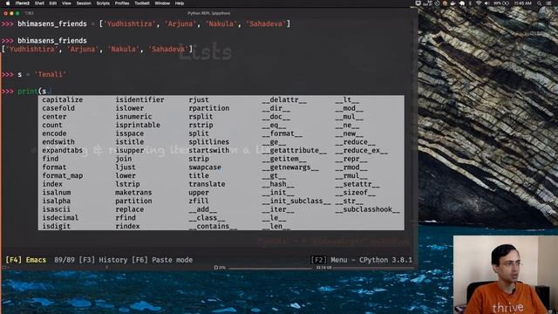The image size is (558, 314).
Task: Open the iTerm2 application menu
Action: point(23,3)
